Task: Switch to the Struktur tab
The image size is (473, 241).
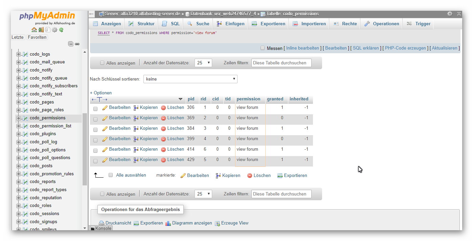Action: [141, 24]
